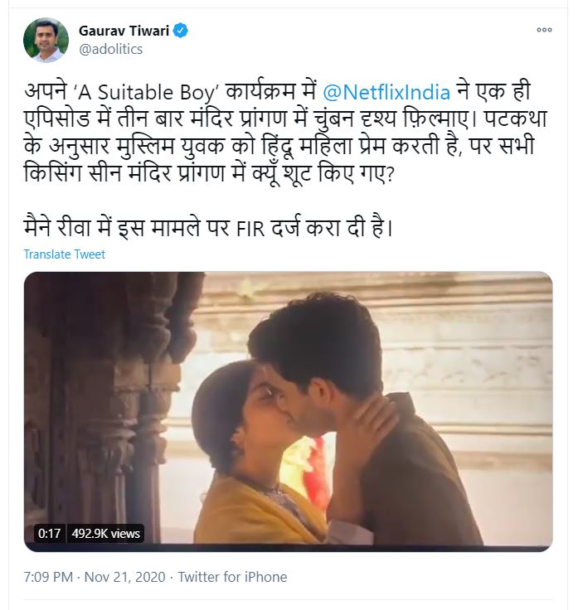This screenshot has height=610, width=588.
Task: Open the three-dot more options menu
Action: [544, 30]
